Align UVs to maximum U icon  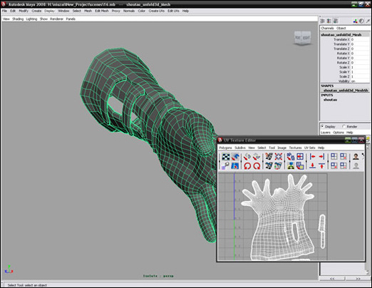click(x=321, y=157)
